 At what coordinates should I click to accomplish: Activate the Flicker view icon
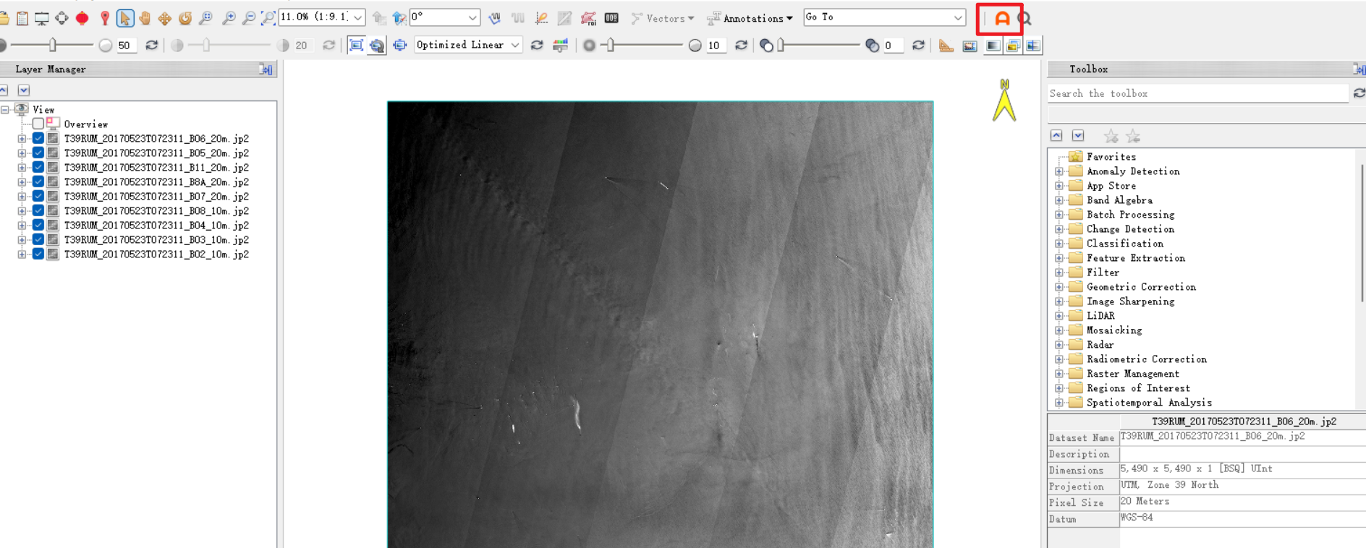[1013, 46]
